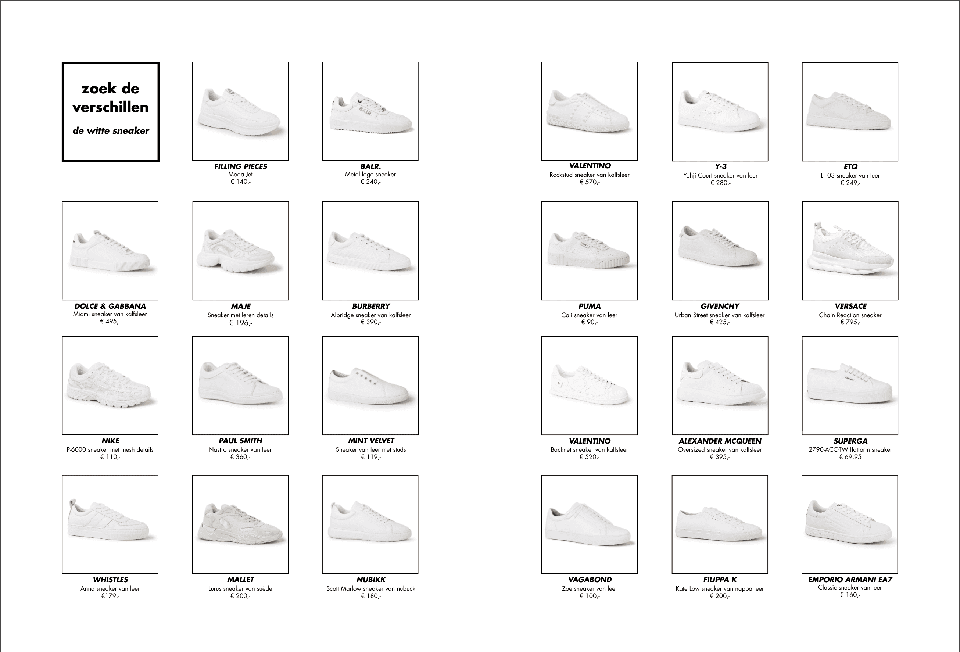Viewport: 960px width, 652px height.
Task: Open the Versace Chain Reaction sneaker photo
Action: pos(850,251)
